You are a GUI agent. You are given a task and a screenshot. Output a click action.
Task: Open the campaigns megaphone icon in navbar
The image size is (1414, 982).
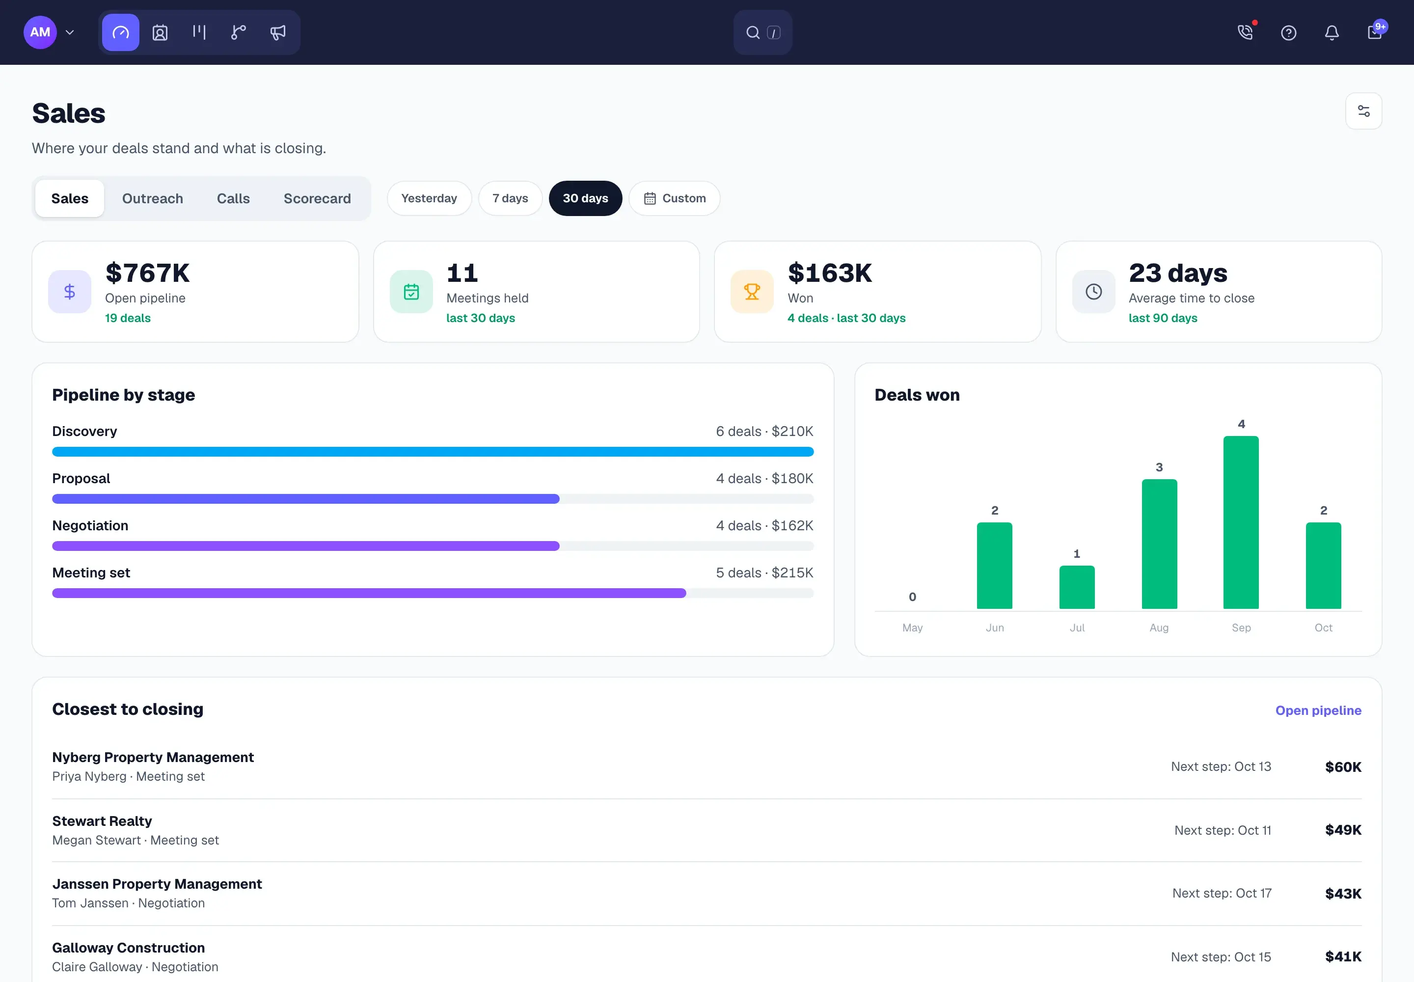(x=278, y=32)
